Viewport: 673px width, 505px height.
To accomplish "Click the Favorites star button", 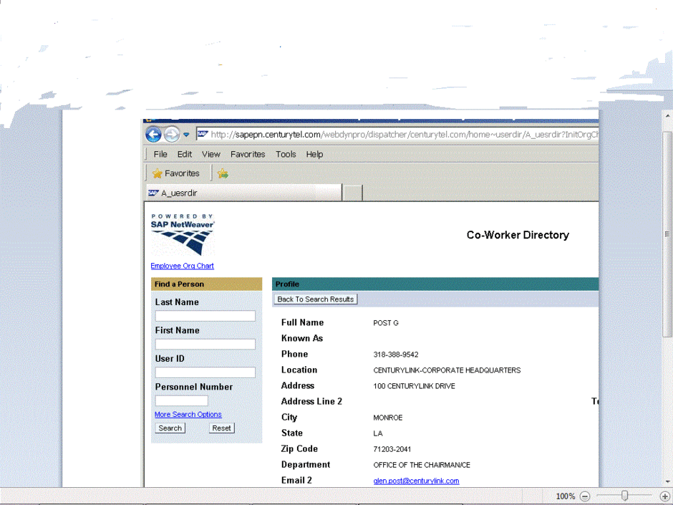I will click(x=176, y=173).
